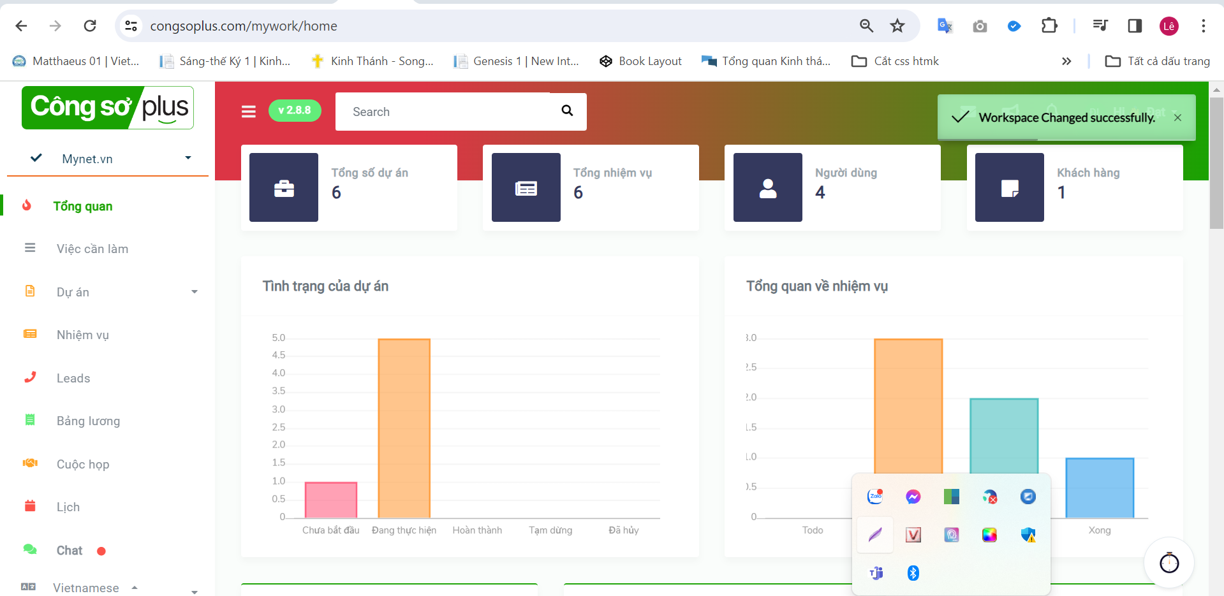The image size is (1224, 596).
Task: Click the Bluetooth tray icon
Action: coord(913,573)
